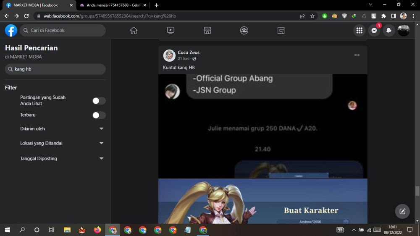Open Chrome profile avatar in toolbar
This screenshot has height=236, width=420.
403,16
